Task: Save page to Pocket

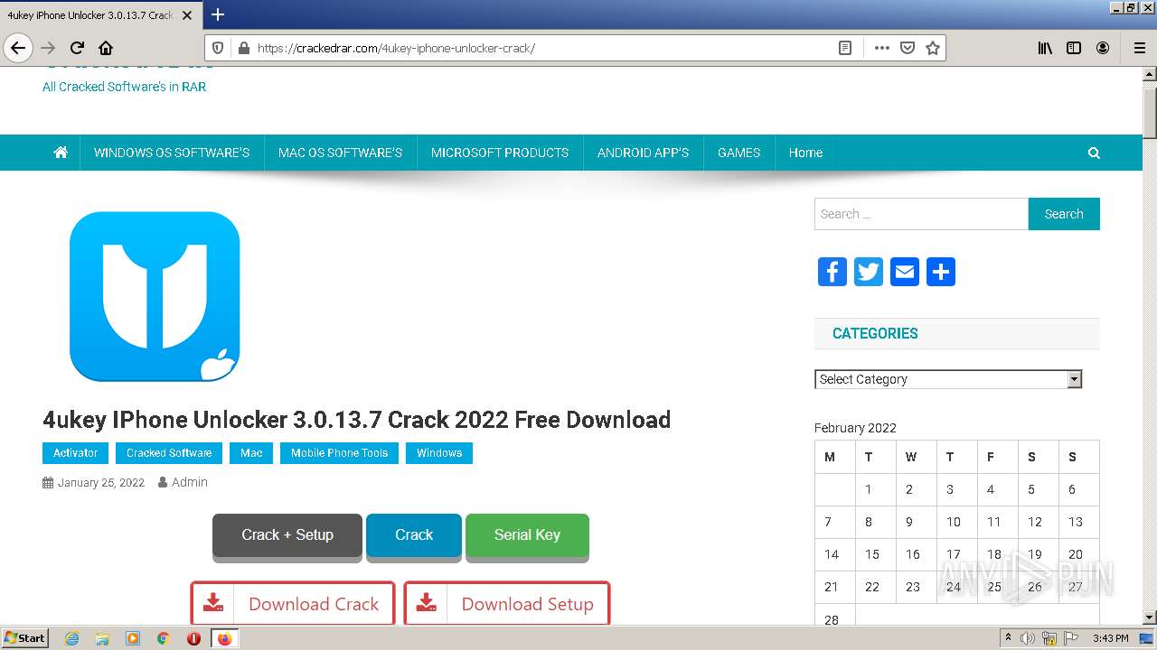Action: pyautogui.click(x=908, y=48)
